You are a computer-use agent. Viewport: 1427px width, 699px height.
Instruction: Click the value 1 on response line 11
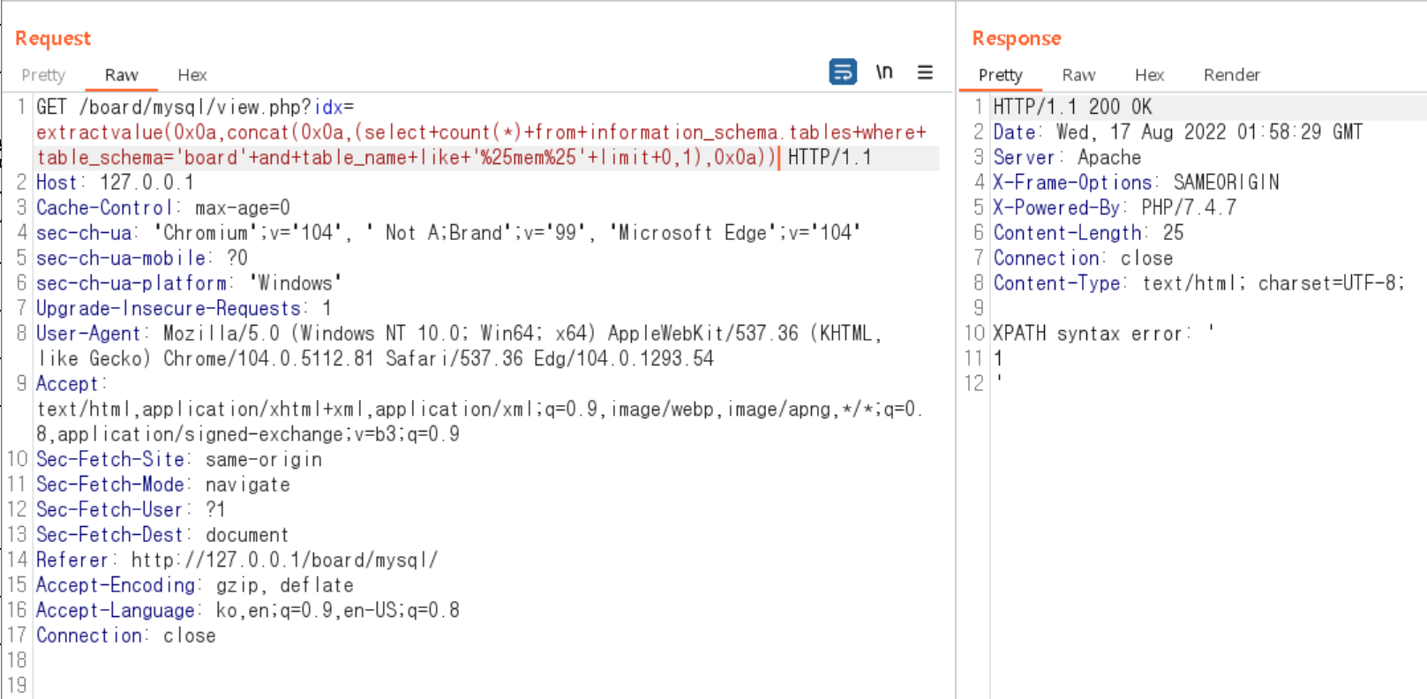[998, 358]
